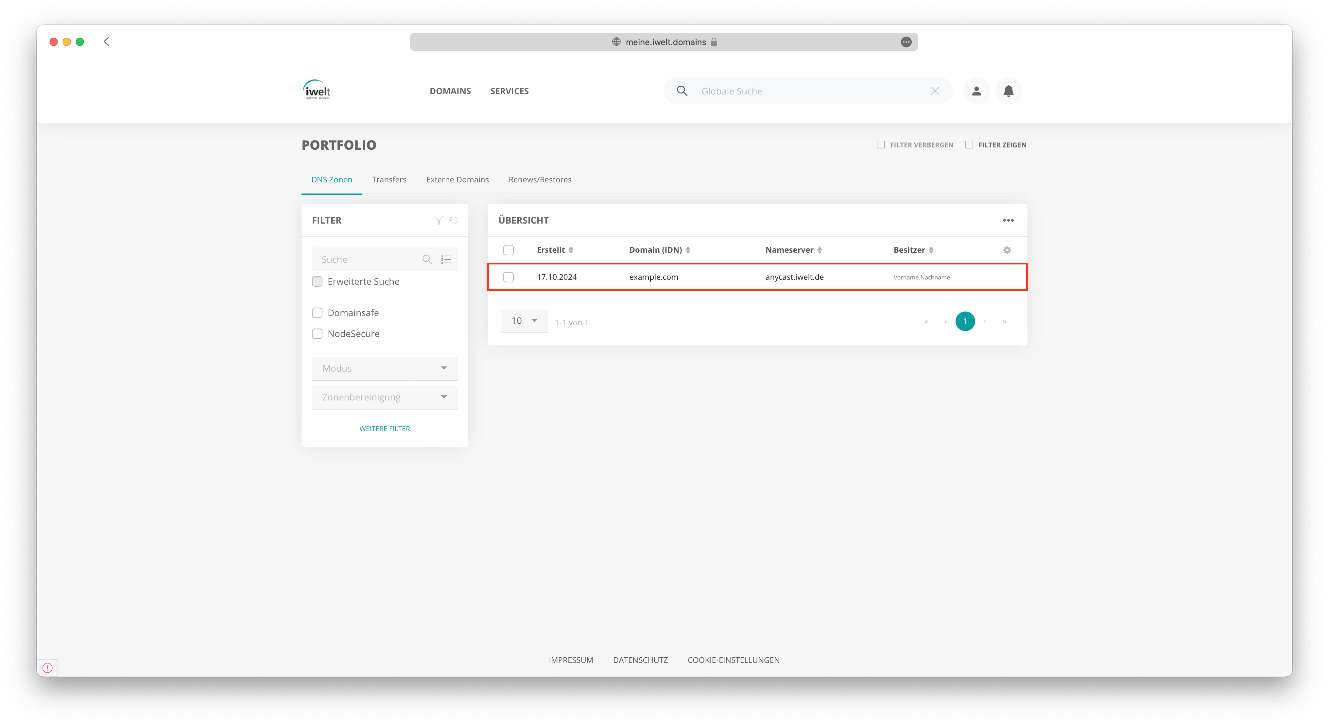This screenshot has width=1329, height=725.
Task: Go to first page with double-left arrow
Action: point(926,322)
